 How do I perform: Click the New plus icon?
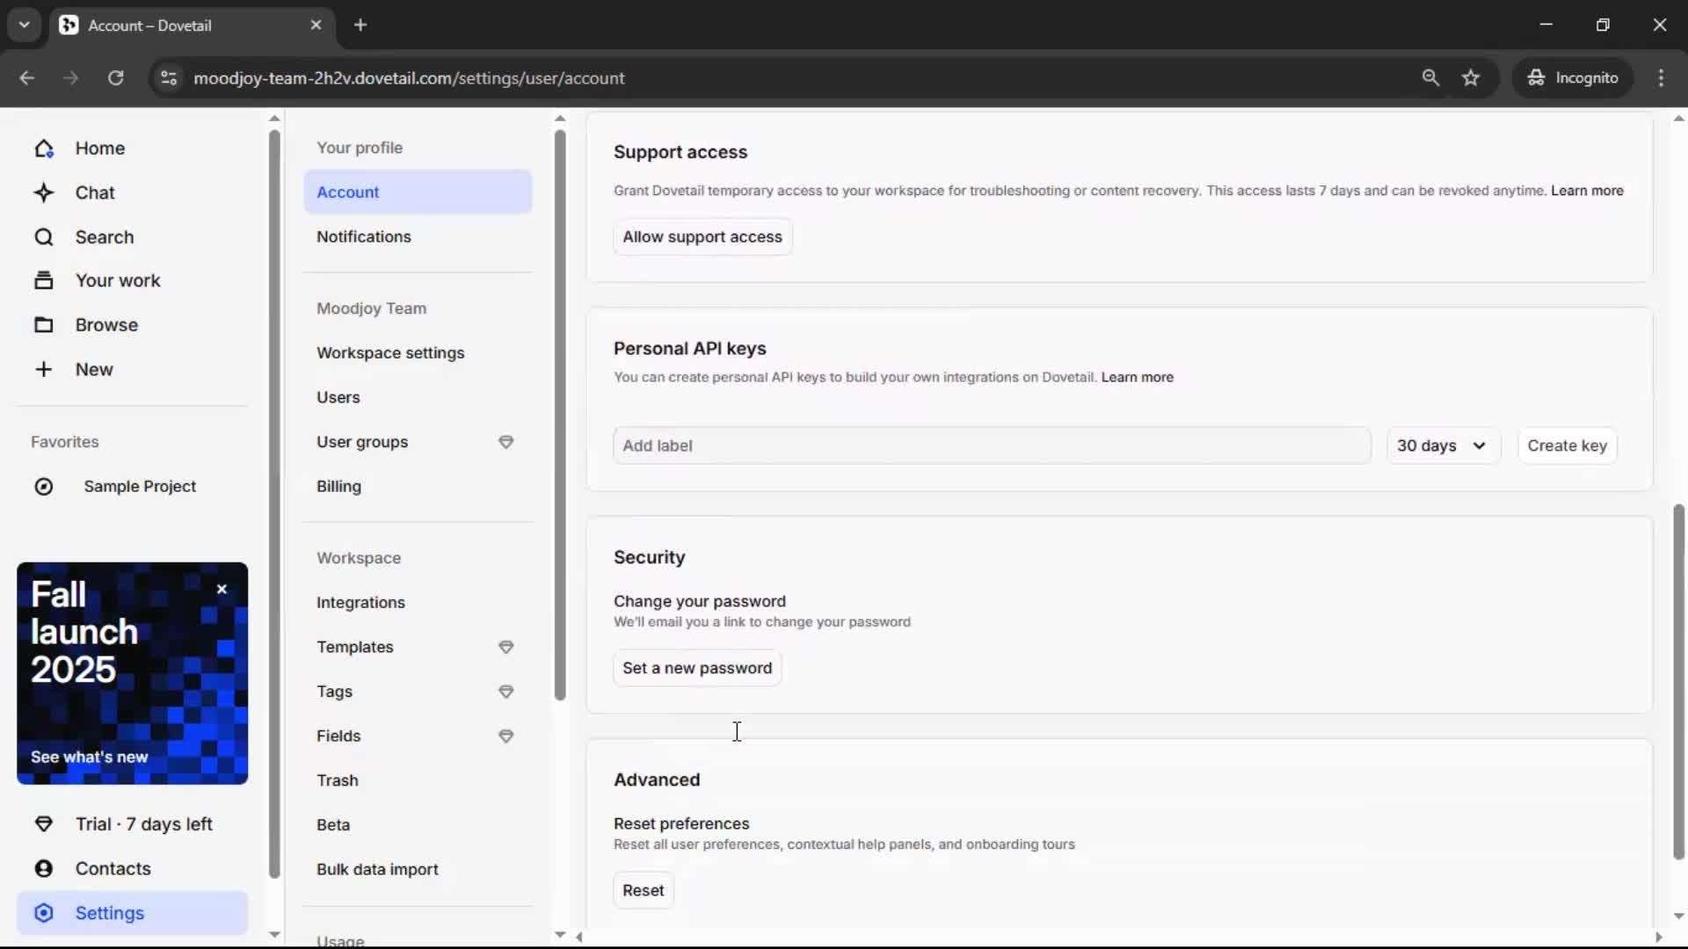point(44,369)
